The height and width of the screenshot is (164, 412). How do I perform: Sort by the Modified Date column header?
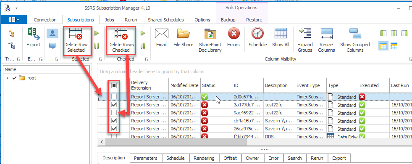click(x=184, y=85)
